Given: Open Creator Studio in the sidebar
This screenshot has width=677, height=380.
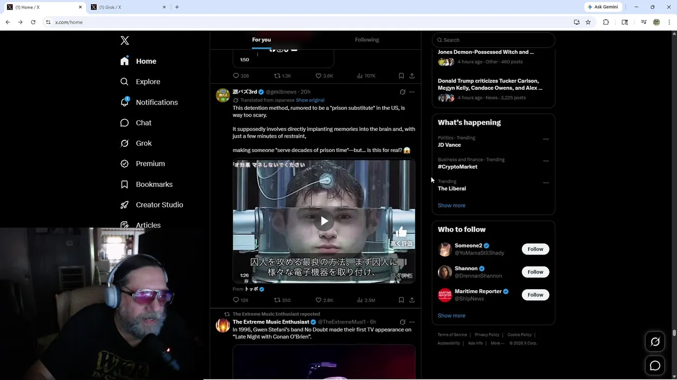Looking at the screenshot, I should (152, 205).
